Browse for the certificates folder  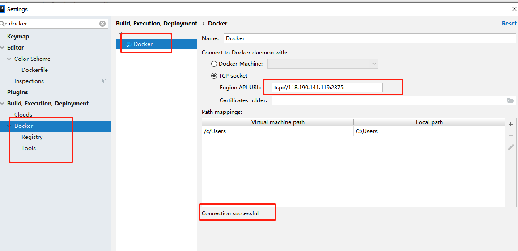510,100
